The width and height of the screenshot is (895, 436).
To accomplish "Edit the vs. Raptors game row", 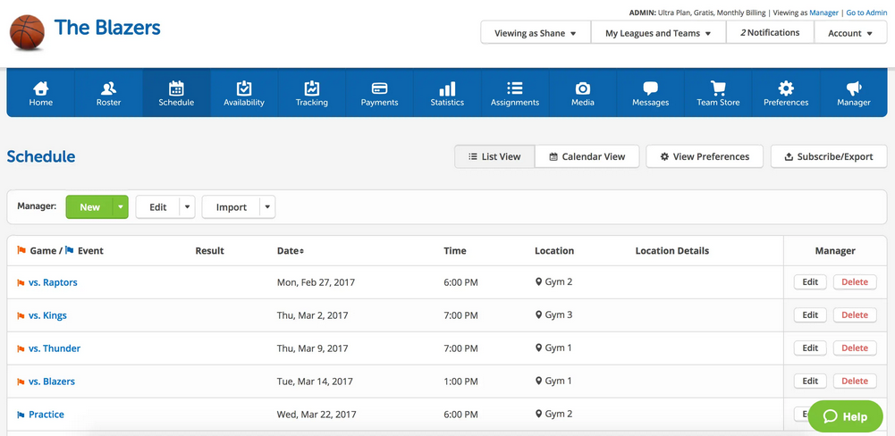I will pos(810,282).
